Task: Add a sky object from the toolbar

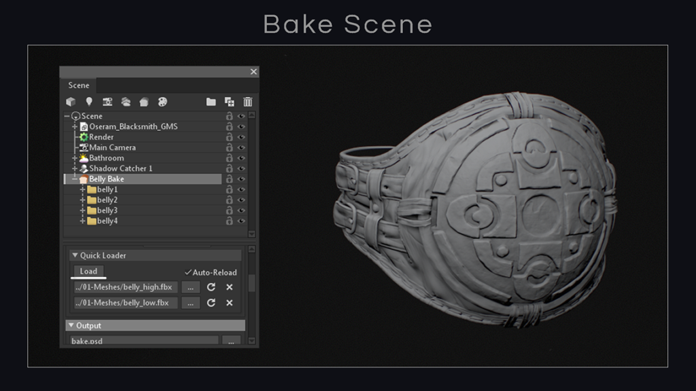Action: 125,101
